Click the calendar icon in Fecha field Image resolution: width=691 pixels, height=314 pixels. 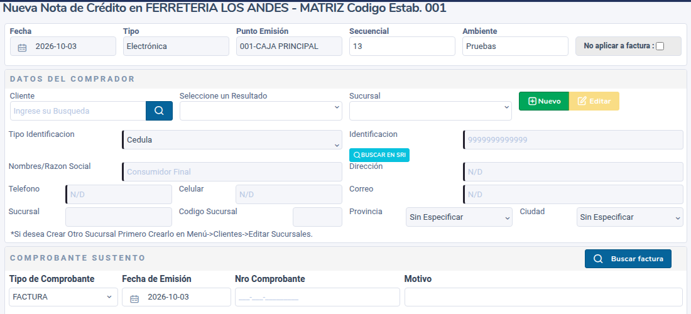tap(22, 48)
